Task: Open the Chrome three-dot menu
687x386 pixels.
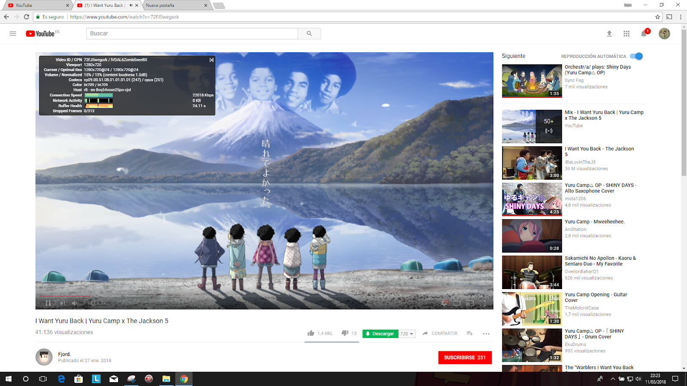Action: click(681, 17)
